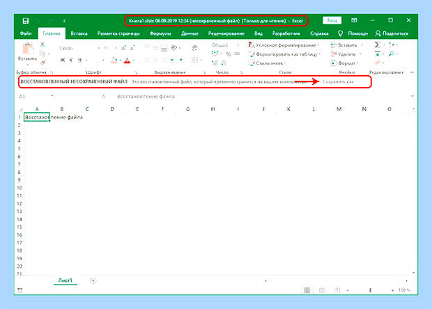Add a new sheet with plus icon
This screenshot has width=432, height=309.
pos(93,280)
